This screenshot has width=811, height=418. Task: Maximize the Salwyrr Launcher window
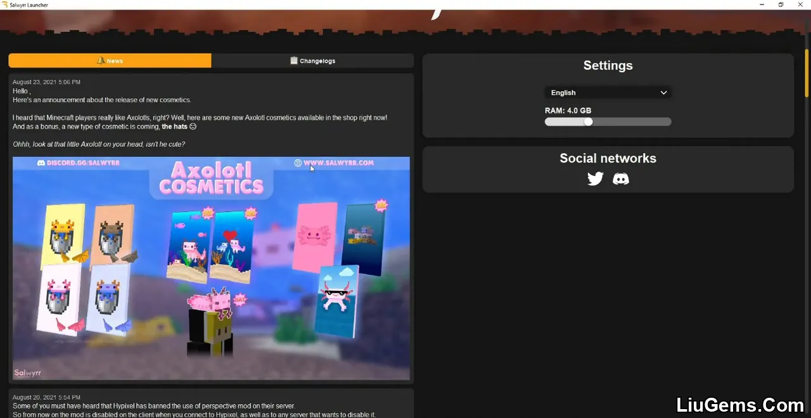781,4
